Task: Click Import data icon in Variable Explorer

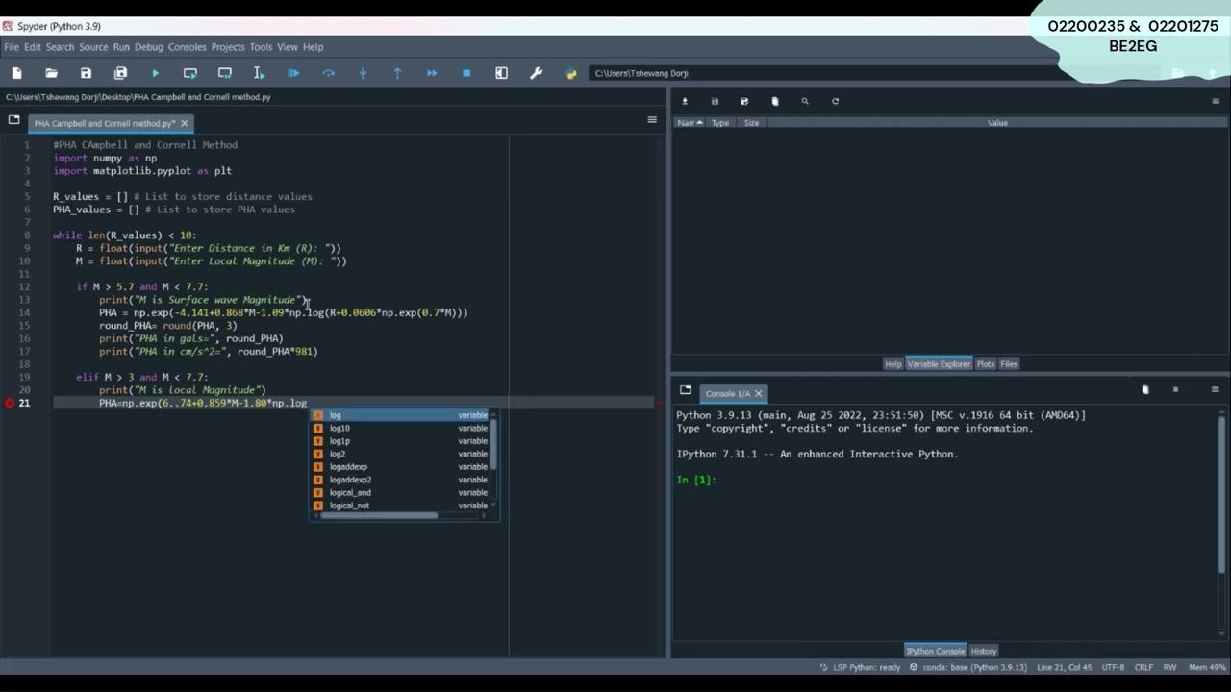Action: tap(685, 101)
